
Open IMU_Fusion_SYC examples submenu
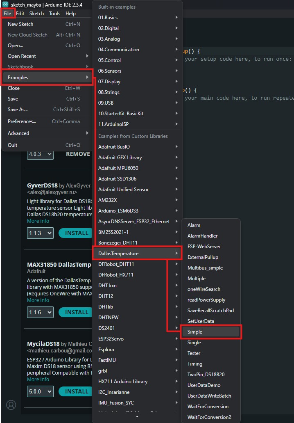[x=138, y=403]
